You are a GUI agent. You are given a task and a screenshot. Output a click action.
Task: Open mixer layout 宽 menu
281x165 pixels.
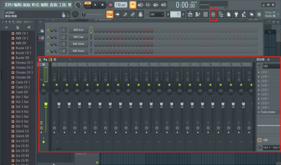[55, 60]
